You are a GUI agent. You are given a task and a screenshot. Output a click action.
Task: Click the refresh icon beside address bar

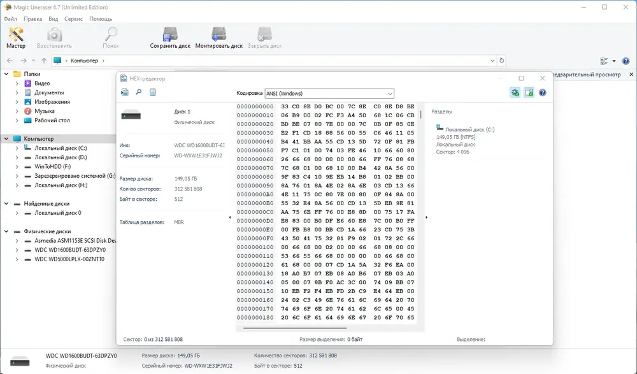coord(502,61)
